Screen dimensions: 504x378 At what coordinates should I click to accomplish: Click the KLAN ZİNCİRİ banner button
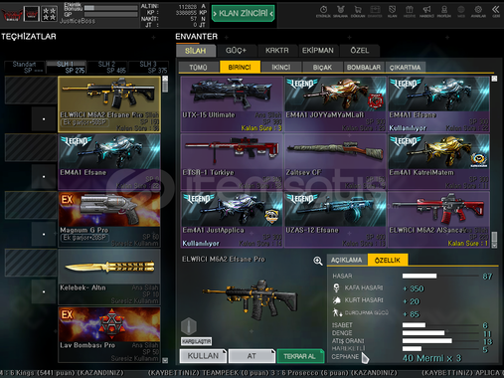(x=244, y=13)
